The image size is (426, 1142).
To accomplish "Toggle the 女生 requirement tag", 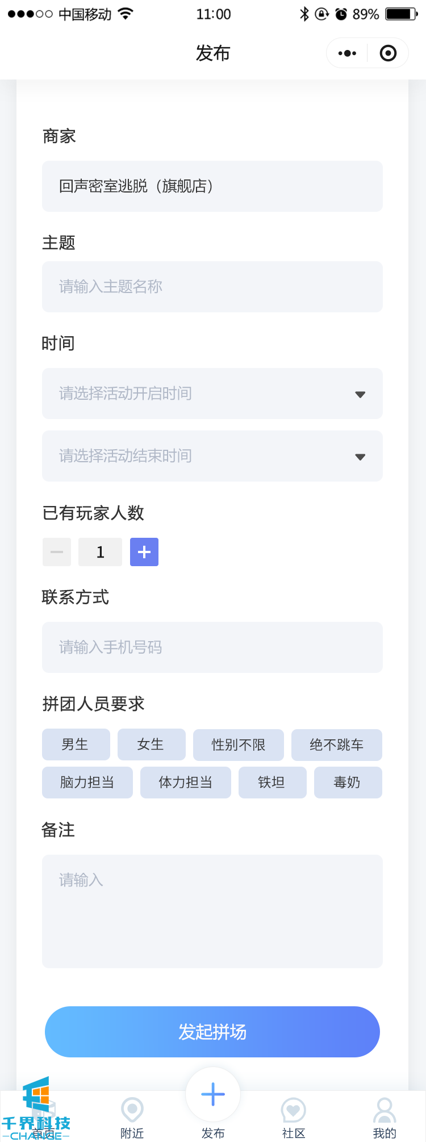I will tap(151, 744).
